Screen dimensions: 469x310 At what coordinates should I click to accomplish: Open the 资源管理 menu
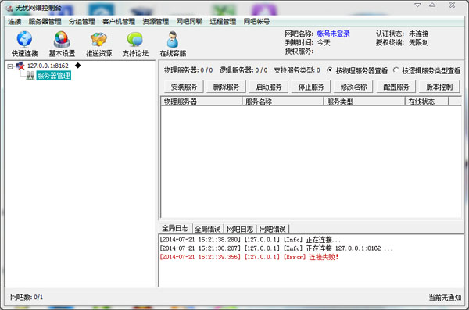pos(156,22)
